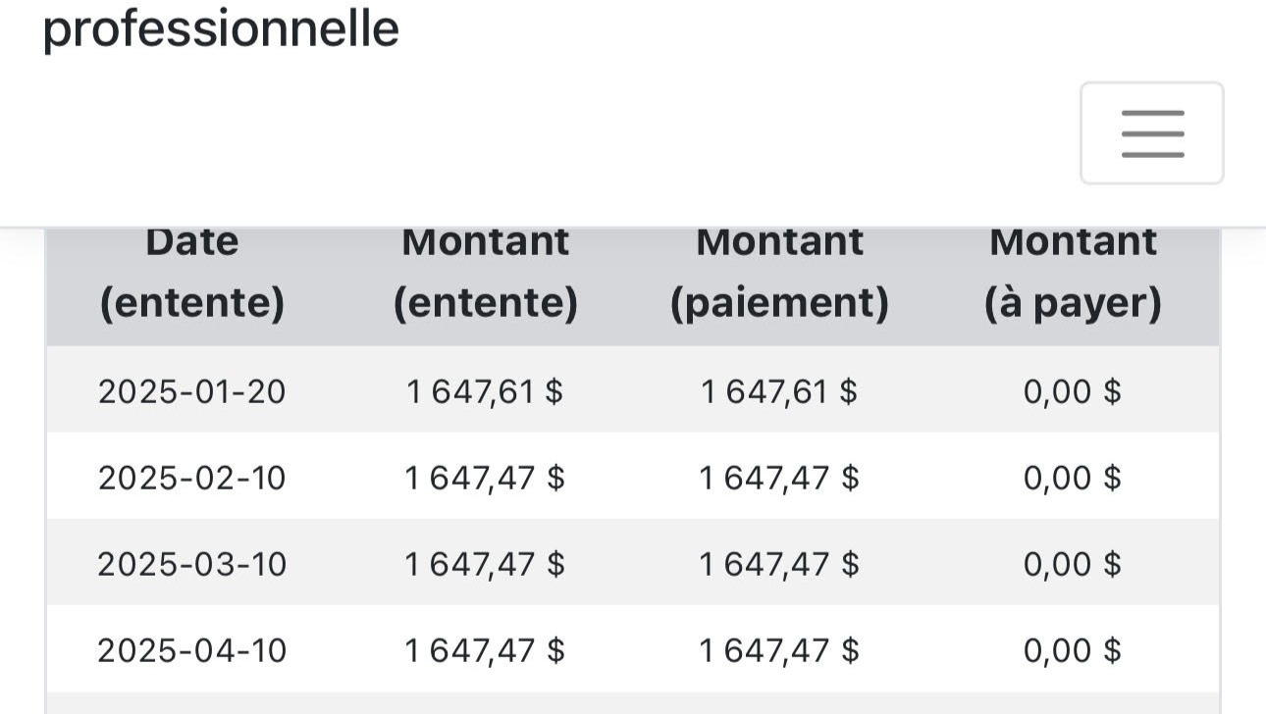Click entente amount for 2025-02-10 row
1266x714 pixels.
pyautogui.click(x=485, y=479)
